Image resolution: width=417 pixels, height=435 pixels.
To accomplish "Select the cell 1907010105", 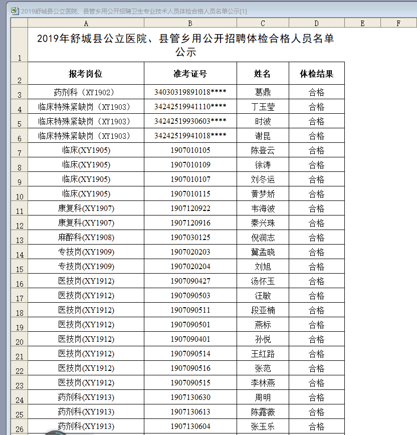I will pos(190,150).
